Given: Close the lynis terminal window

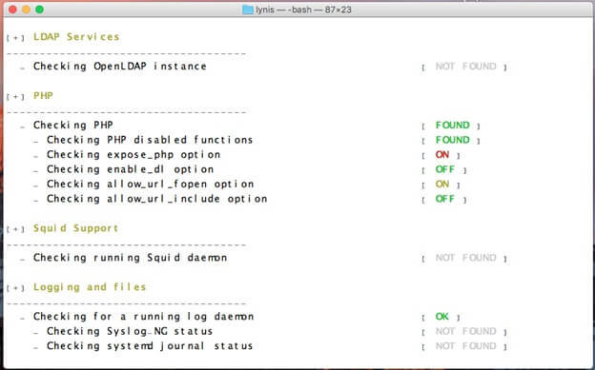Looking at the screenshot, I should point(12,10).
